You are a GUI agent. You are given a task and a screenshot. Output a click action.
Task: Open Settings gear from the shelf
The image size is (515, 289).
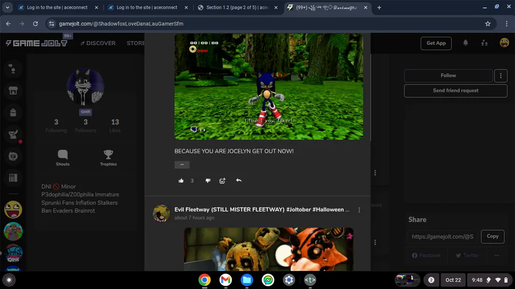click(289, 280)
